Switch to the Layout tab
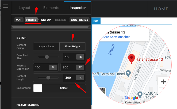This screenshot has width=177, height=109. tap(25, 8)
